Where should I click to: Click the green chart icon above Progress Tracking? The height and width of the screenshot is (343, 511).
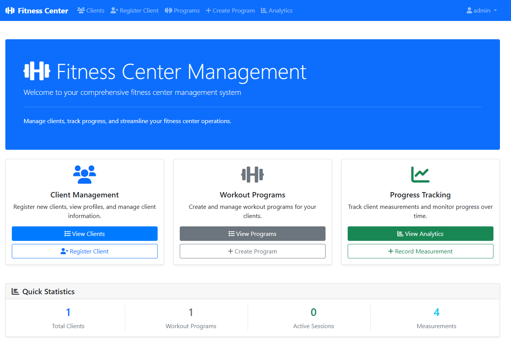click(420, 175)
